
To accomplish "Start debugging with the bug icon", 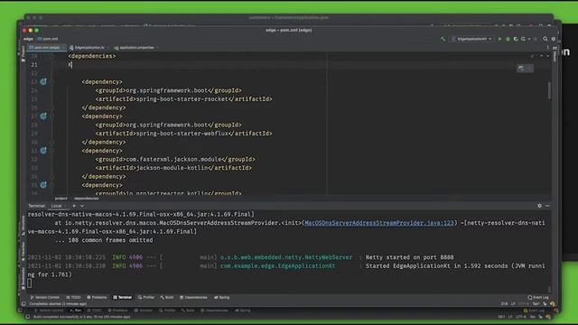I will tap(508, 39).
